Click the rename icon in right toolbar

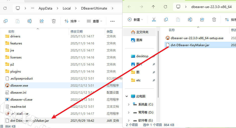190,20
